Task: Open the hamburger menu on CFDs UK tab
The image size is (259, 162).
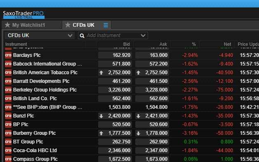Action: pyautogui.click(x=106, y=25)
